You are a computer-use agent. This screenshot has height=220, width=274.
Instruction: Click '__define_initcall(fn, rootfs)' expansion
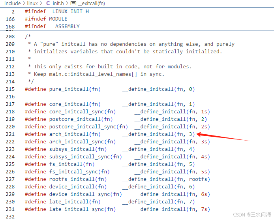(166, 179)
